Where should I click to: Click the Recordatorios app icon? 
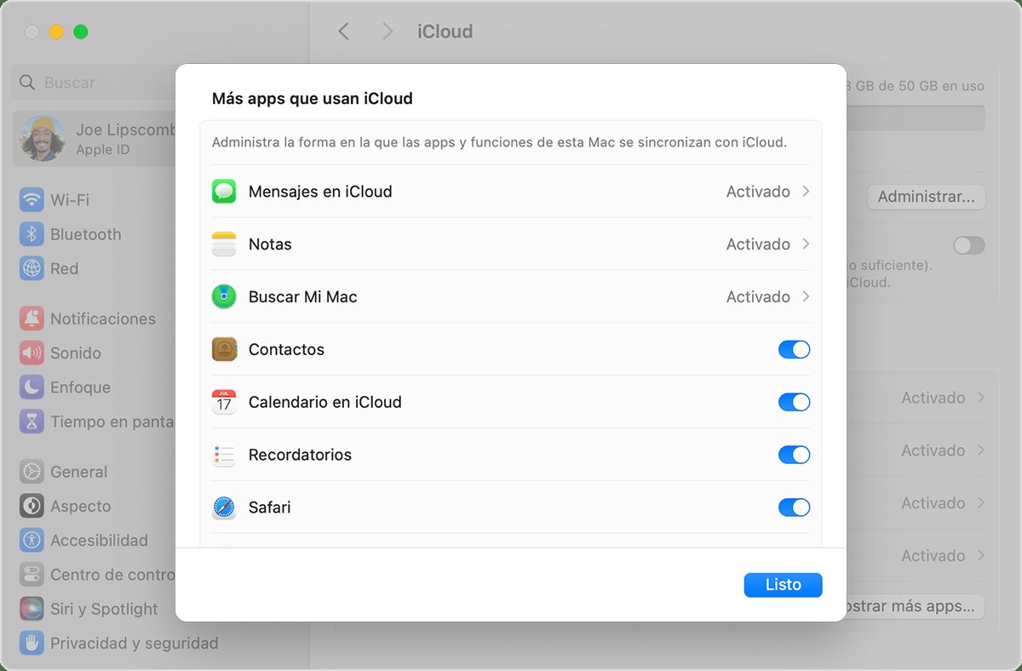(224, 455)
